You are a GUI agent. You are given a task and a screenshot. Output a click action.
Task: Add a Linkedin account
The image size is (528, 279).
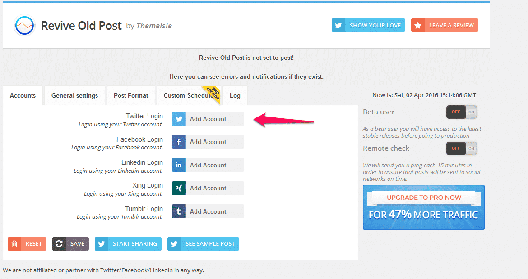[x=208, y=165]
